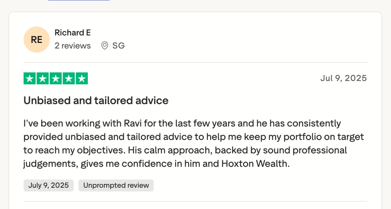Click the location pin icon
The image size is (391, 209).
(105, 46)
